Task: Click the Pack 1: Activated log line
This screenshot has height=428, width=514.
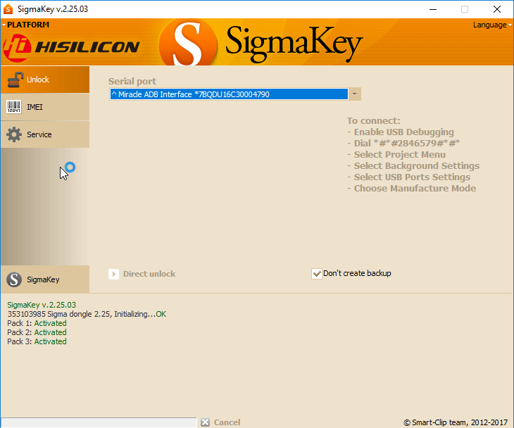Action: click(x=37, y=323)
